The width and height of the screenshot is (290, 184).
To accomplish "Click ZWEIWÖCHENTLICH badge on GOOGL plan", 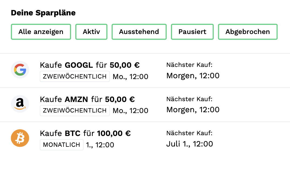I will tap(75, 76).
